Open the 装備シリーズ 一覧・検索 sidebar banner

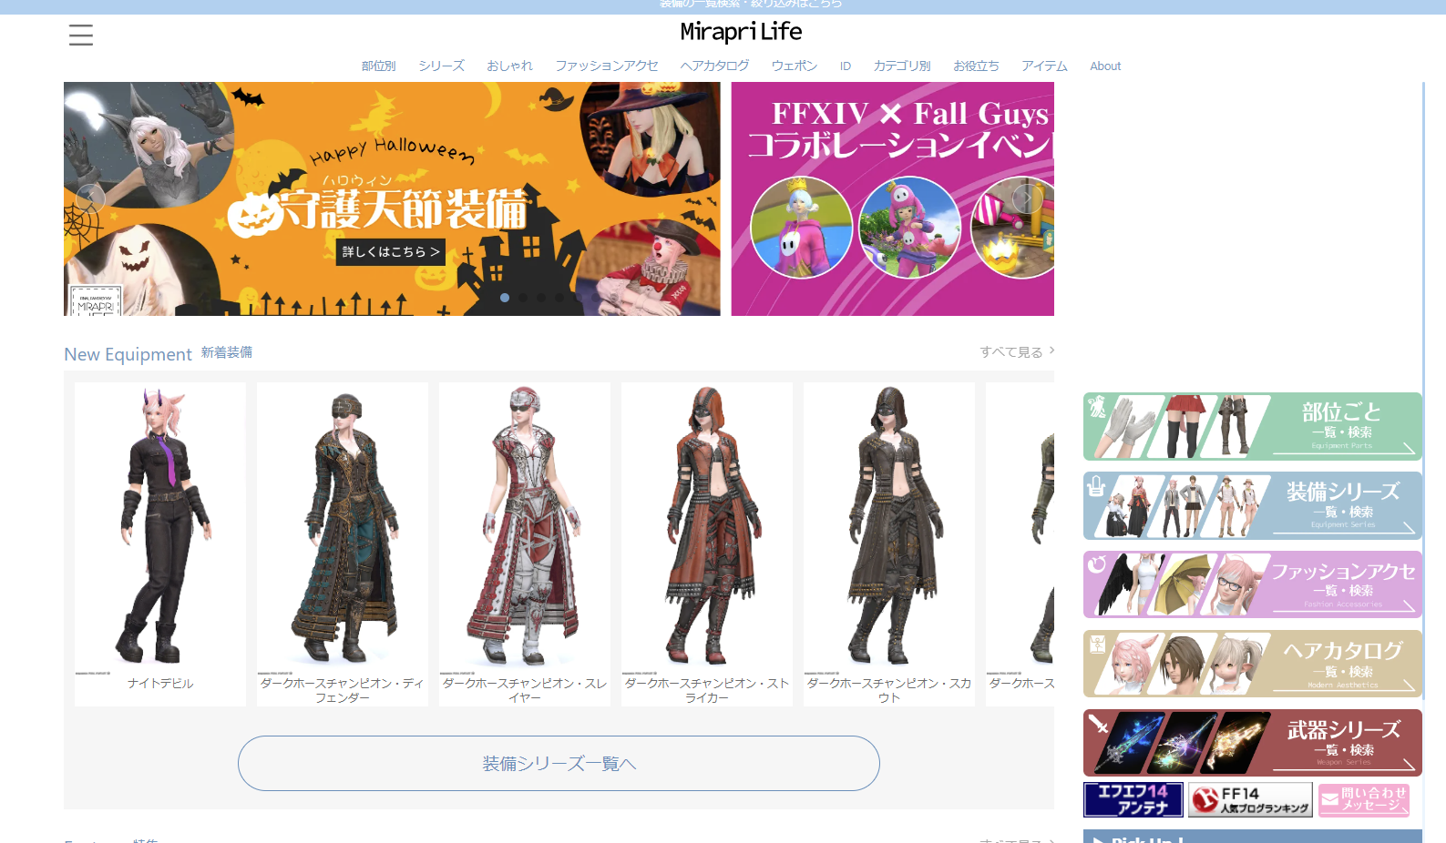click(1252, 505)
